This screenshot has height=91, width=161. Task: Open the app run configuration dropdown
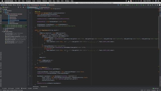tap(128, 5)
